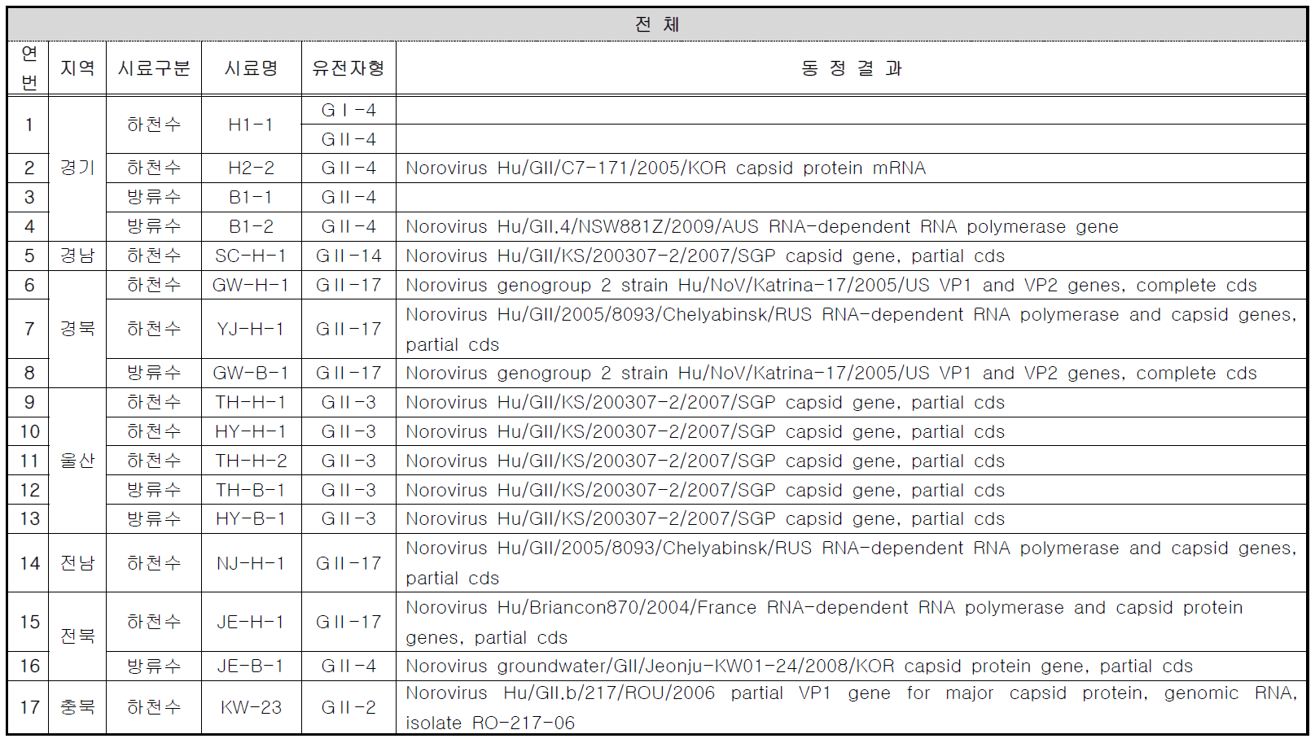Image resolution: width=1315 pixels, height=743 pixels.
Task: Click the 시료구분 column header
Action: point(154,68)
